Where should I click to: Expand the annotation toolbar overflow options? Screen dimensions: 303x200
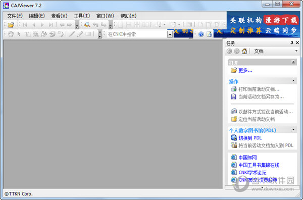point(99,34)
